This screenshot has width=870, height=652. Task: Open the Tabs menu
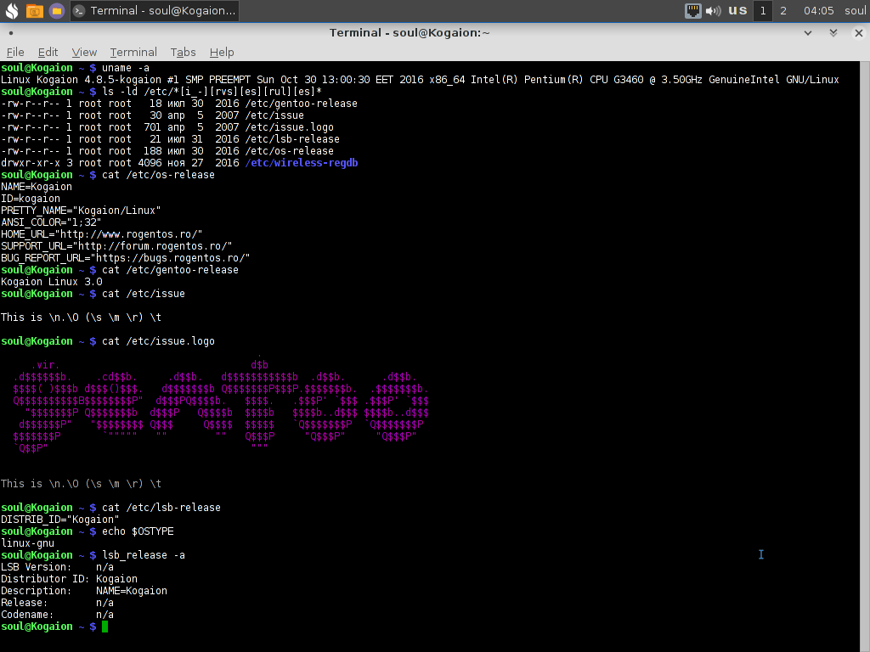coord(183,52)
